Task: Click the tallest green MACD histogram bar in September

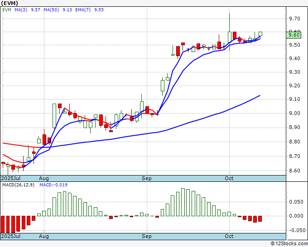Action: click(x=183, y=202)
